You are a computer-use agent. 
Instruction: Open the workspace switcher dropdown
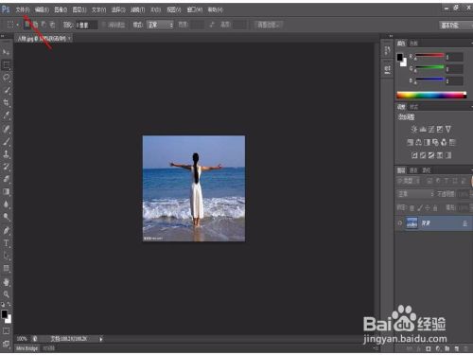(456, 25)
